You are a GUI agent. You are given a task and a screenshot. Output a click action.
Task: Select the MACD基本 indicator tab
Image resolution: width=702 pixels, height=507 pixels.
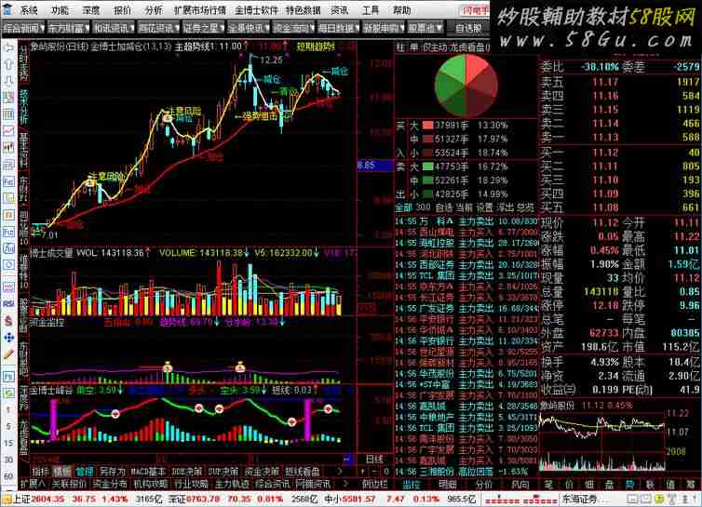point(147,472)
